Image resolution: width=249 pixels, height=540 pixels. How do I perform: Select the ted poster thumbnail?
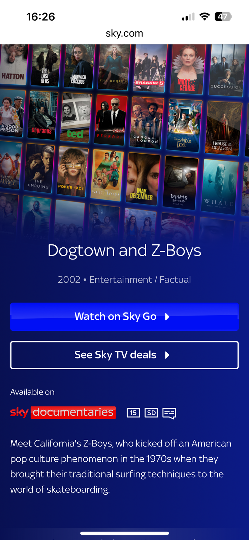pyautogui.click(x=76, y=117)
